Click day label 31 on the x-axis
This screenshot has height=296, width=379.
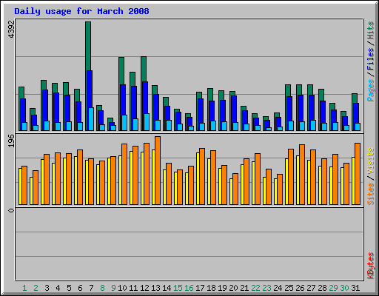355,288
